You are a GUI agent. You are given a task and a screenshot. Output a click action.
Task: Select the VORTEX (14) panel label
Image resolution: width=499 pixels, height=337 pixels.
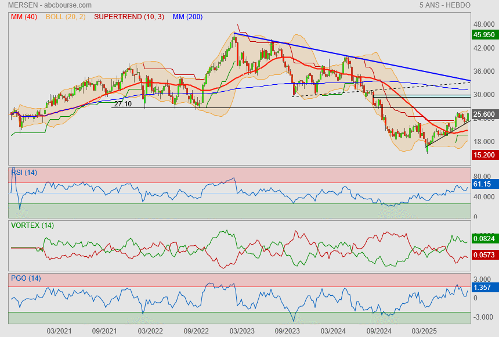tap(32, 225)
